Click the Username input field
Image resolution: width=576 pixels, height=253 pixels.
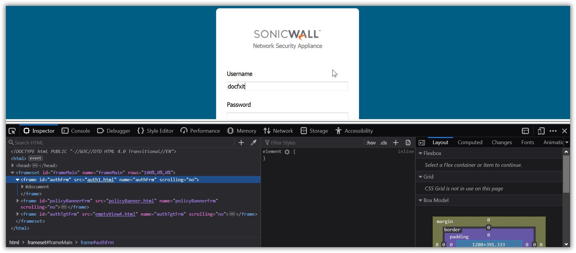287,86
